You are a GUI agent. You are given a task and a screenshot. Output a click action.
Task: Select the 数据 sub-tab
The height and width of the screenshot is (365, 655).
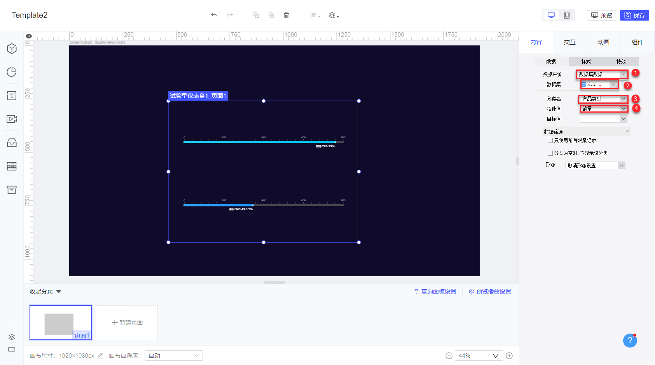click(551, 61)
